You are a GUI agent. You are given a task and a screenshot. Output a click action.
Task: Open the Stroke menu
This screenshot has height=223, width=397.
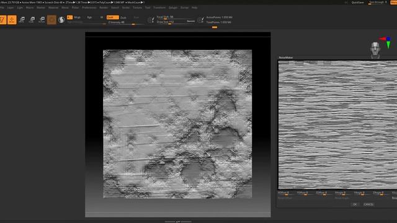point(126,8)
